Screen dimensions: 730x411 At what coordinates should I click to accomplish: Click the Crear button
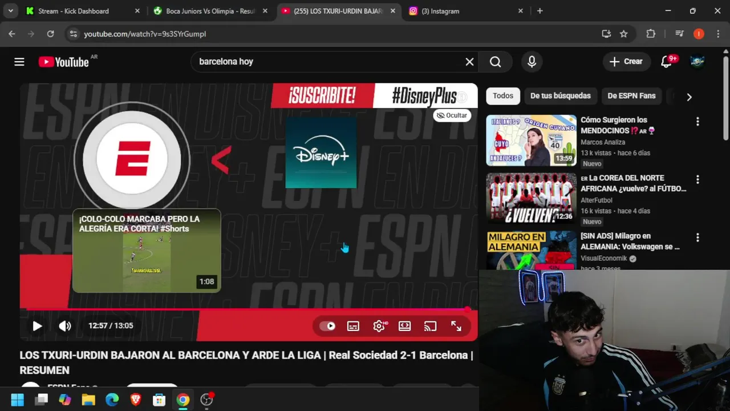(626, 62)
